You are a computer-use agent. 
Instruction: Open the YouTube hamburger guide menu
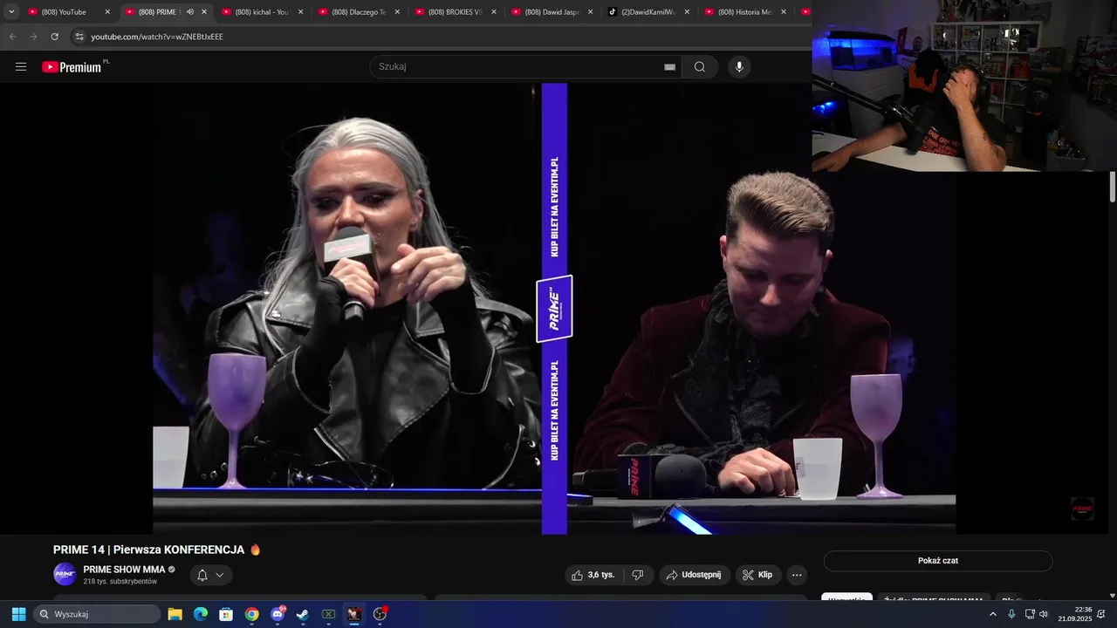21,66
